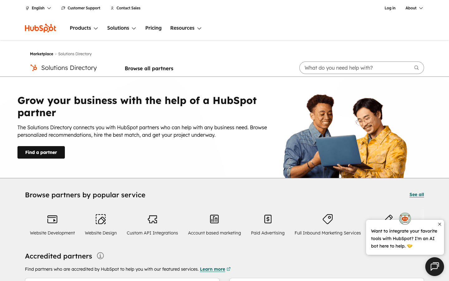This screenshot has width=449, height=281.
Task: Dismiss the AI bot chat popup
Action: click(439, 224)
